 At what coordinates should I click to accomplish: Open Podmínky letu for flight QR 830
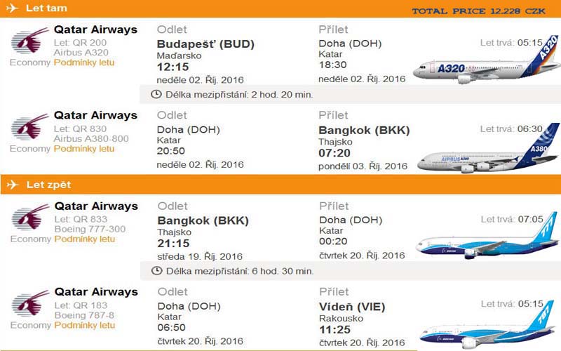click(84, 149)
